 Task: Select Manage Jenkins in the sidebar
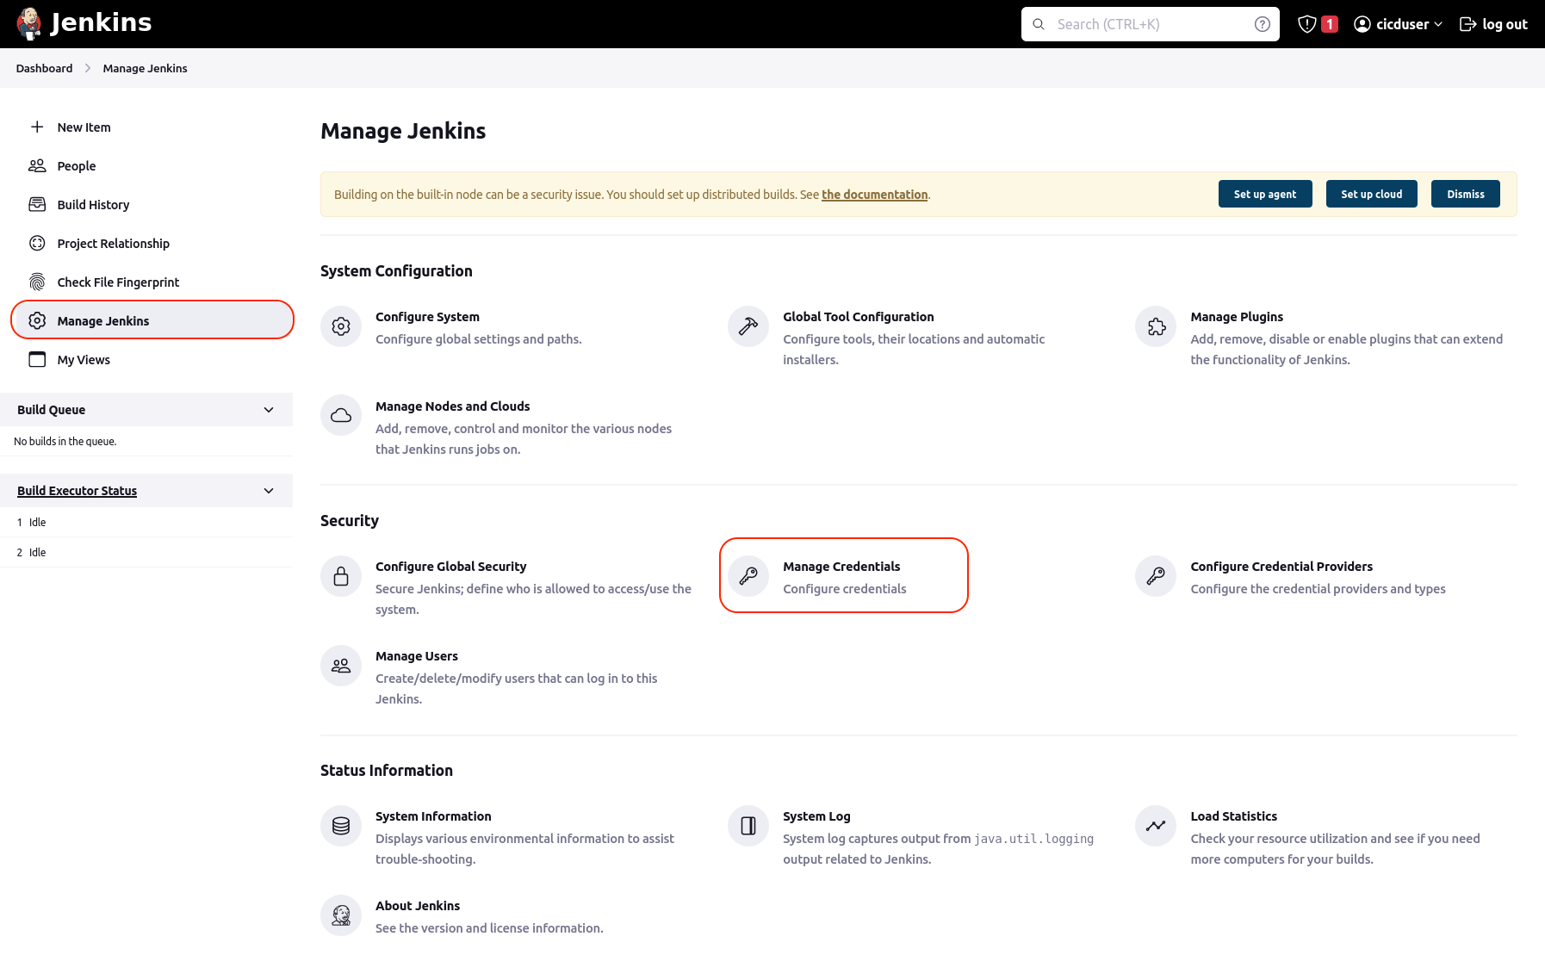(152, 320)
